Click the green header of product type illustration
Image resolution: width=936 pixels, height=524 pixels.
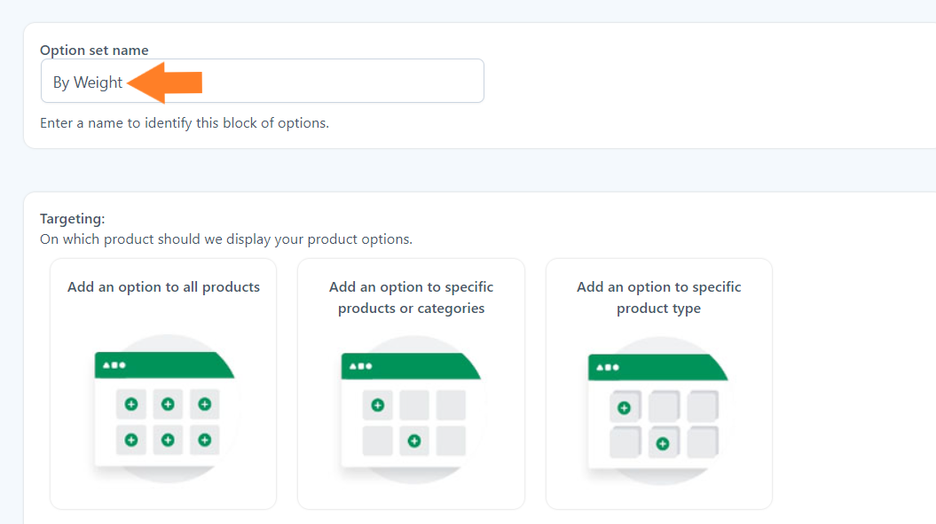[x=657, y=367]
